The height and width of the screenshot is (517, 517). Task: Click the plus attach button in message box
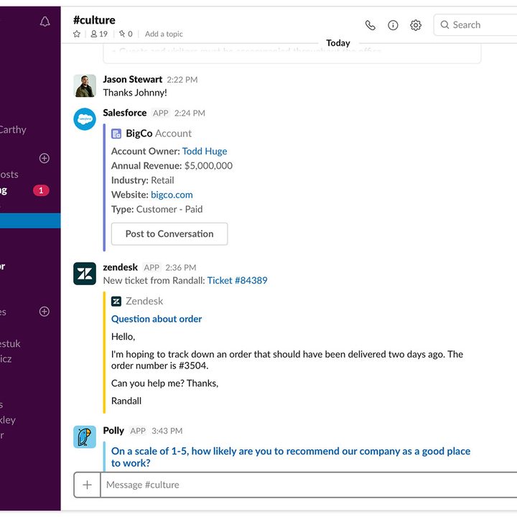[x=87, y=485]
